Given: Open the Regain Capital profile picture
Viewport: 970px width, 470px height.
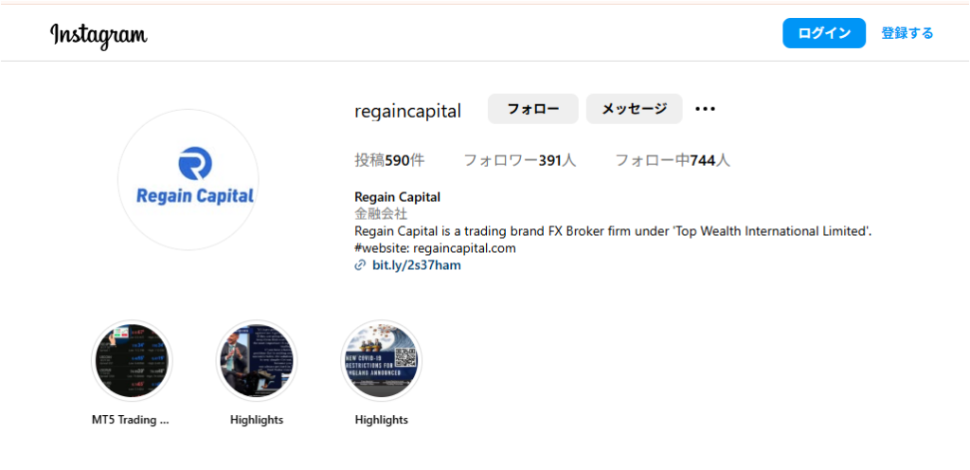Looking at the screenshot, I should pyautogui.click(x=189, y=180).
